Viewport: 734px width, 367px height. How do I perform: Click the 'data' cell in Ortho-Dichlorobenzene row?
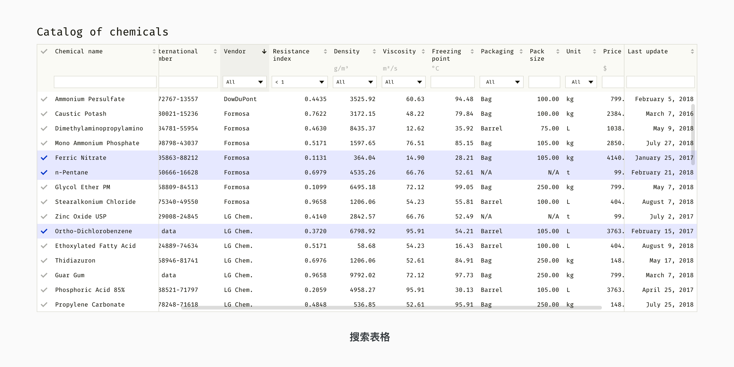(x=169, y=231)
